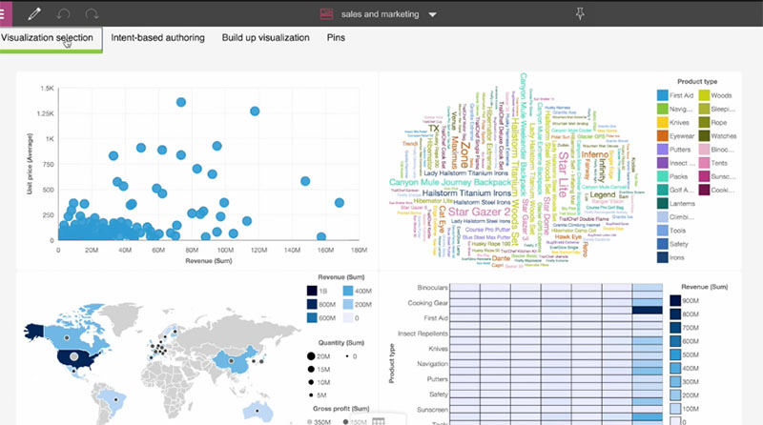Image resolution: width=763 pixels, height=425 pixels.
Task: Expand the sales and marketing dropdown arrow
Action: 432,15
